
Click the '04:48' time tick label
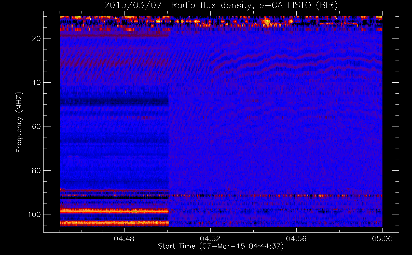124,239
